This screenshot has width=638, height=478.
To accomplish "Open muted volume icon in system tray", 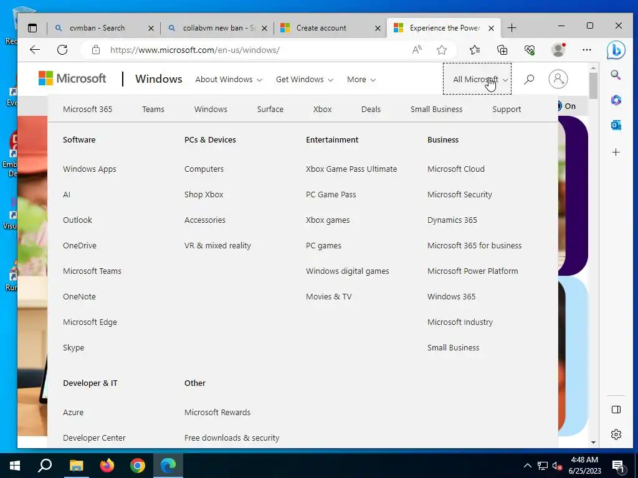I will pyautogui.click(x=558, y=466).
